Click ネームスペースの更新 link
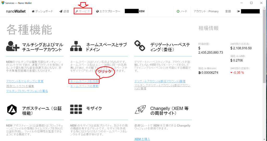 [84, 86]
